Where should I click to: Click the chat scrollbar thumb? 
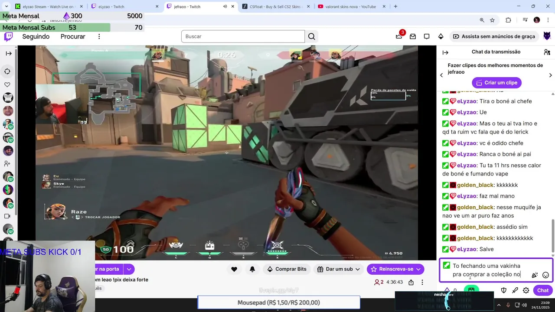click(x=552, y=235)
